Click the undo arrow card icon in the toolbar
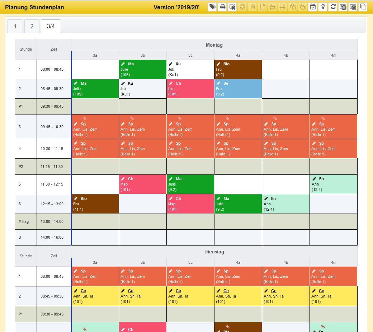373x332 pixels. [x=343, y=7]
